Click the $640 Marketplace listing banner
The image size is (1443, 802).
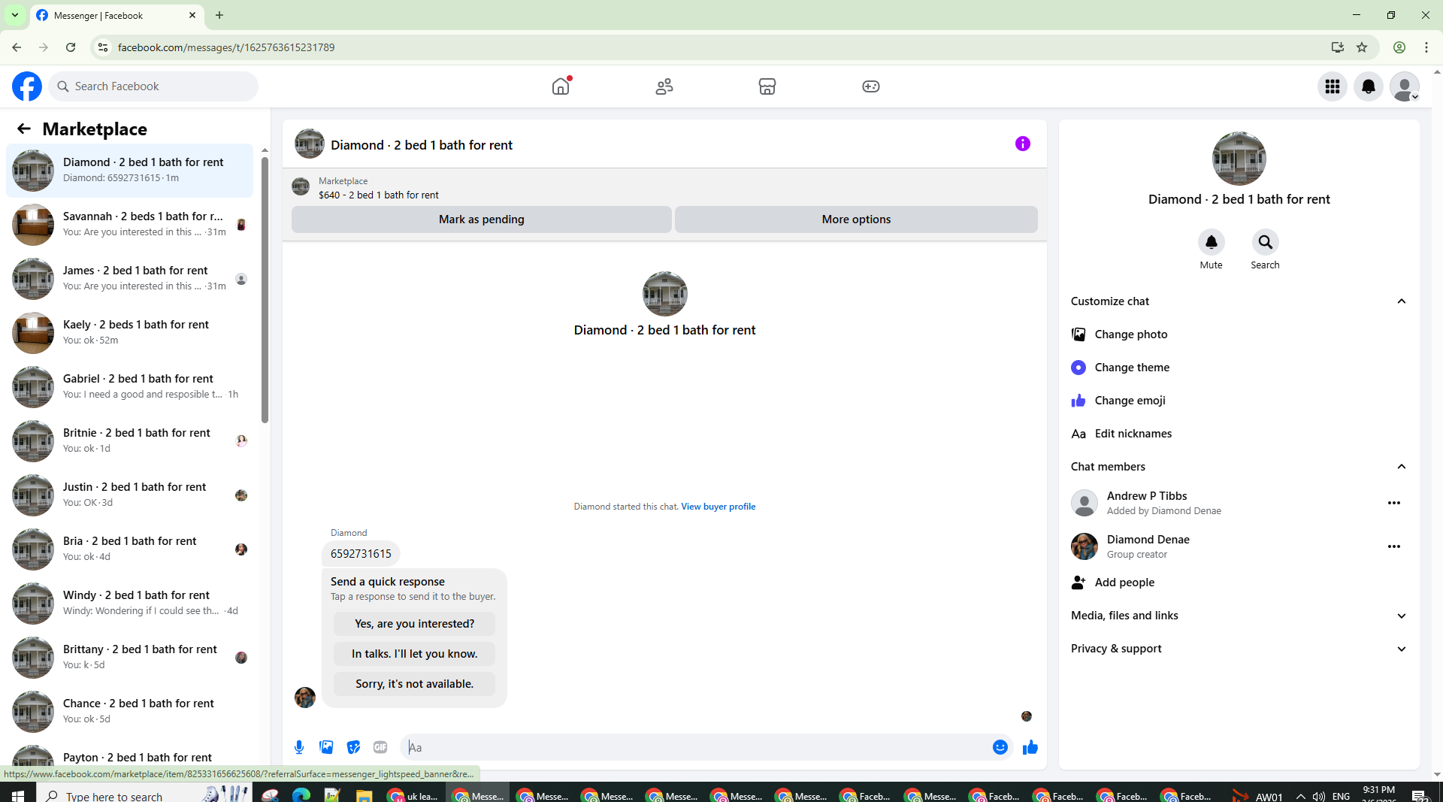664,188
